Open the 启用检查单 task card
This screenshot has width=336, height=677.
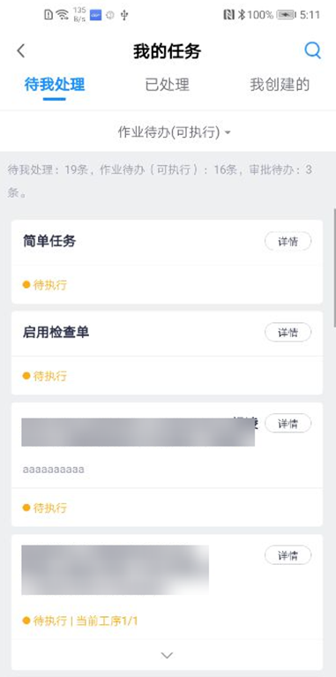pyautogui.click(x=167, y=353)
